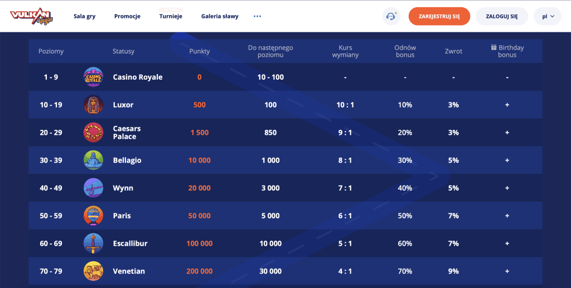Open the Promocje menu item
Image resolution: width=571 pixels, height=288 pixels.
click(128, 16)
